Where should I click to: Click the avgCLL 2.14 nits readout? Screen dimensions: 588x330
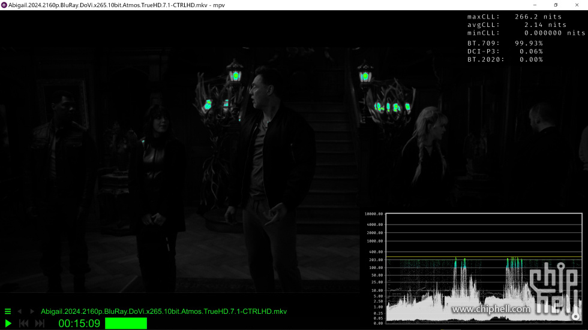coord(517,25)
